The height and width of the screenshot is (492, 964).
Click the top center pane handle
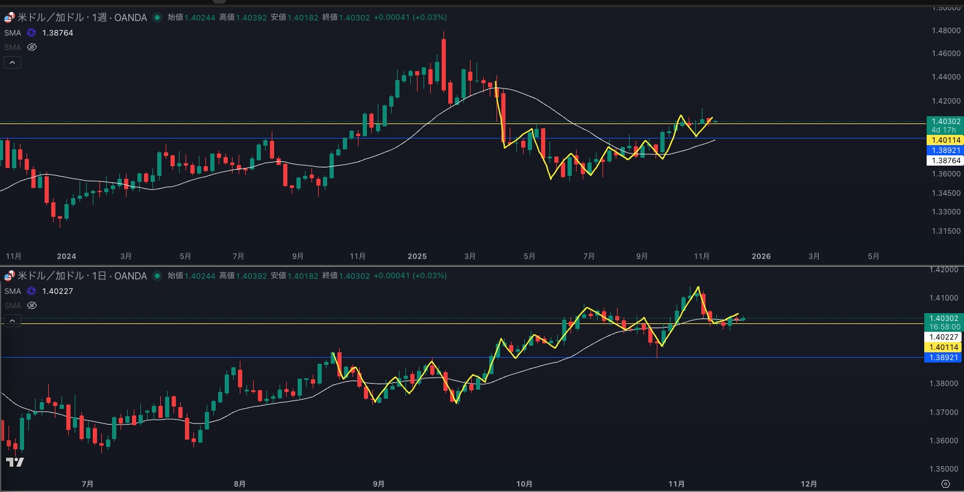point(220,1)
